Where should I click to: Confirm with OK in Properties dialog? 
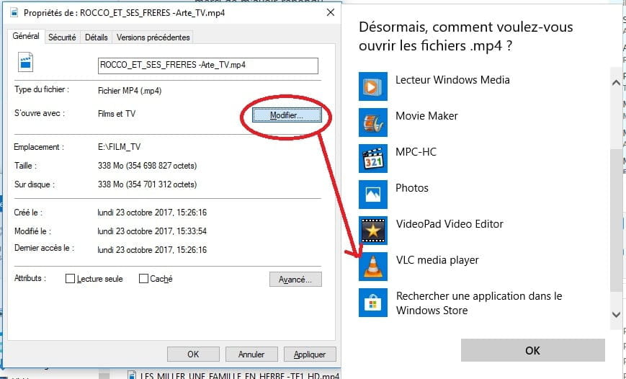[x=193, y=355]
